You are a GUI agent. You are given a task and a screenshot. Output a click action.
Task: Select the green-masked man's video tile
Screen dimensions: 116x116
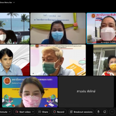tap(58, 60)
